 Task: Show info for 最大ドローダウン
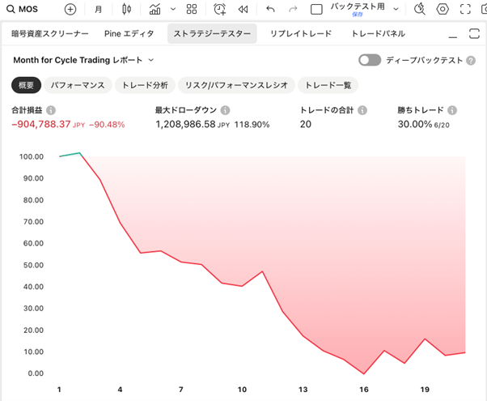(x=225, y=110)
